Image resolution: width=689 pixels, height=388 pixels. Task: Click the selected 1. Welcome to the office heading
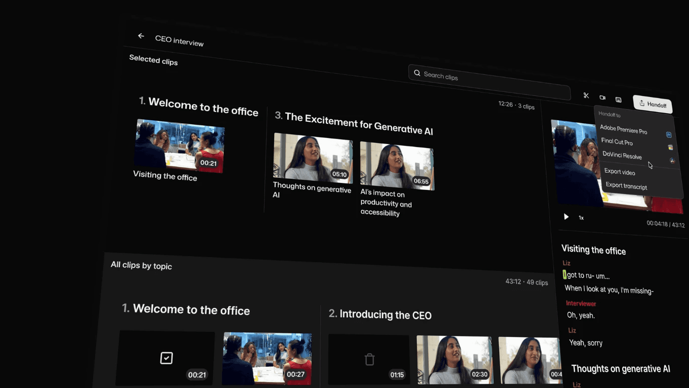[x=198, y=107]
